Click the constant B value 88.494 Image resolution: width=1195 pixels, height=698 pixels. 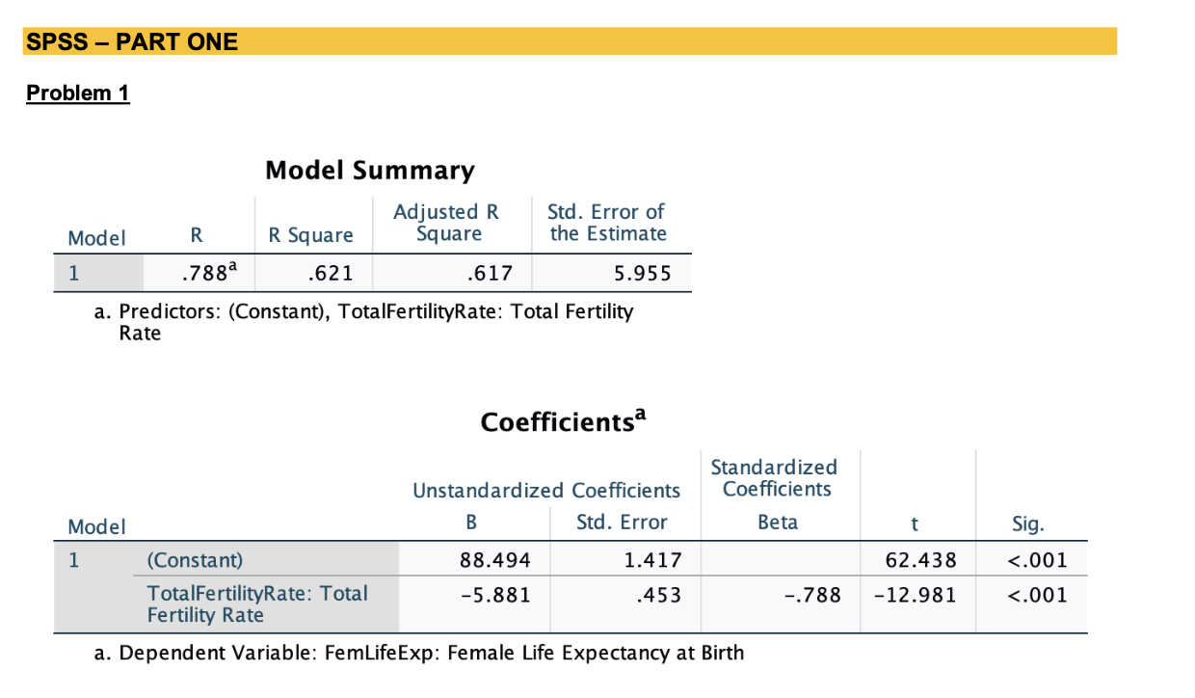point(495,560)
